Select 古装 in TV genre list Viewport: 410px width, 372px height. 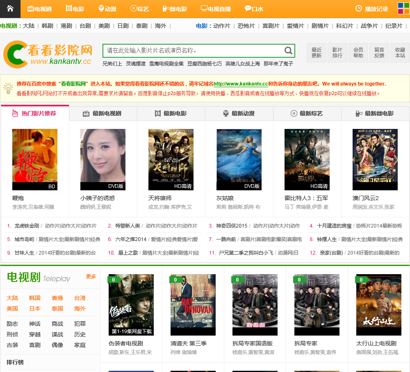point(12,345)
